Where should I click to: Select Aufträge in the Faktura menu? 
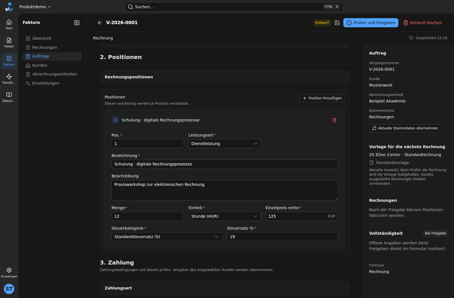click(52, 56)
